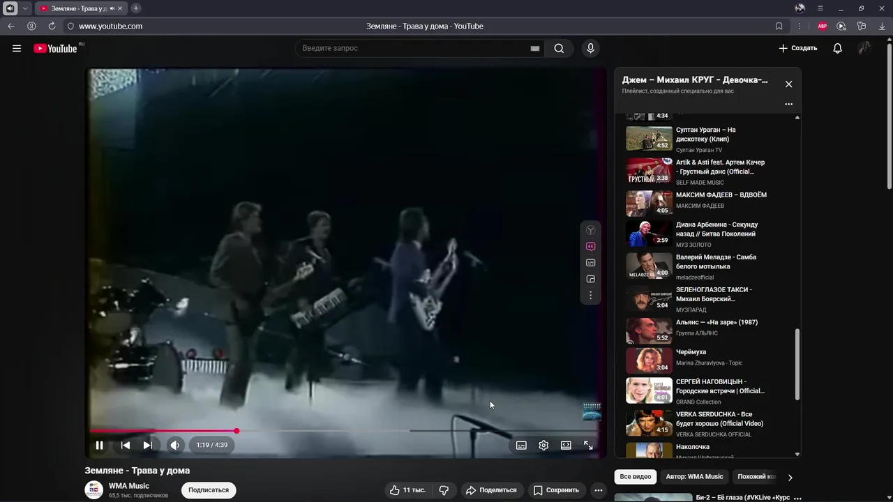The image size is (893, 502).
Task: Go to the YouTube home logo
Action: pos(55,48)
